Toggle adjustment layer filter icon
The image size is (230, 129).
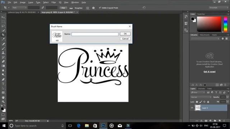[212, 92]
